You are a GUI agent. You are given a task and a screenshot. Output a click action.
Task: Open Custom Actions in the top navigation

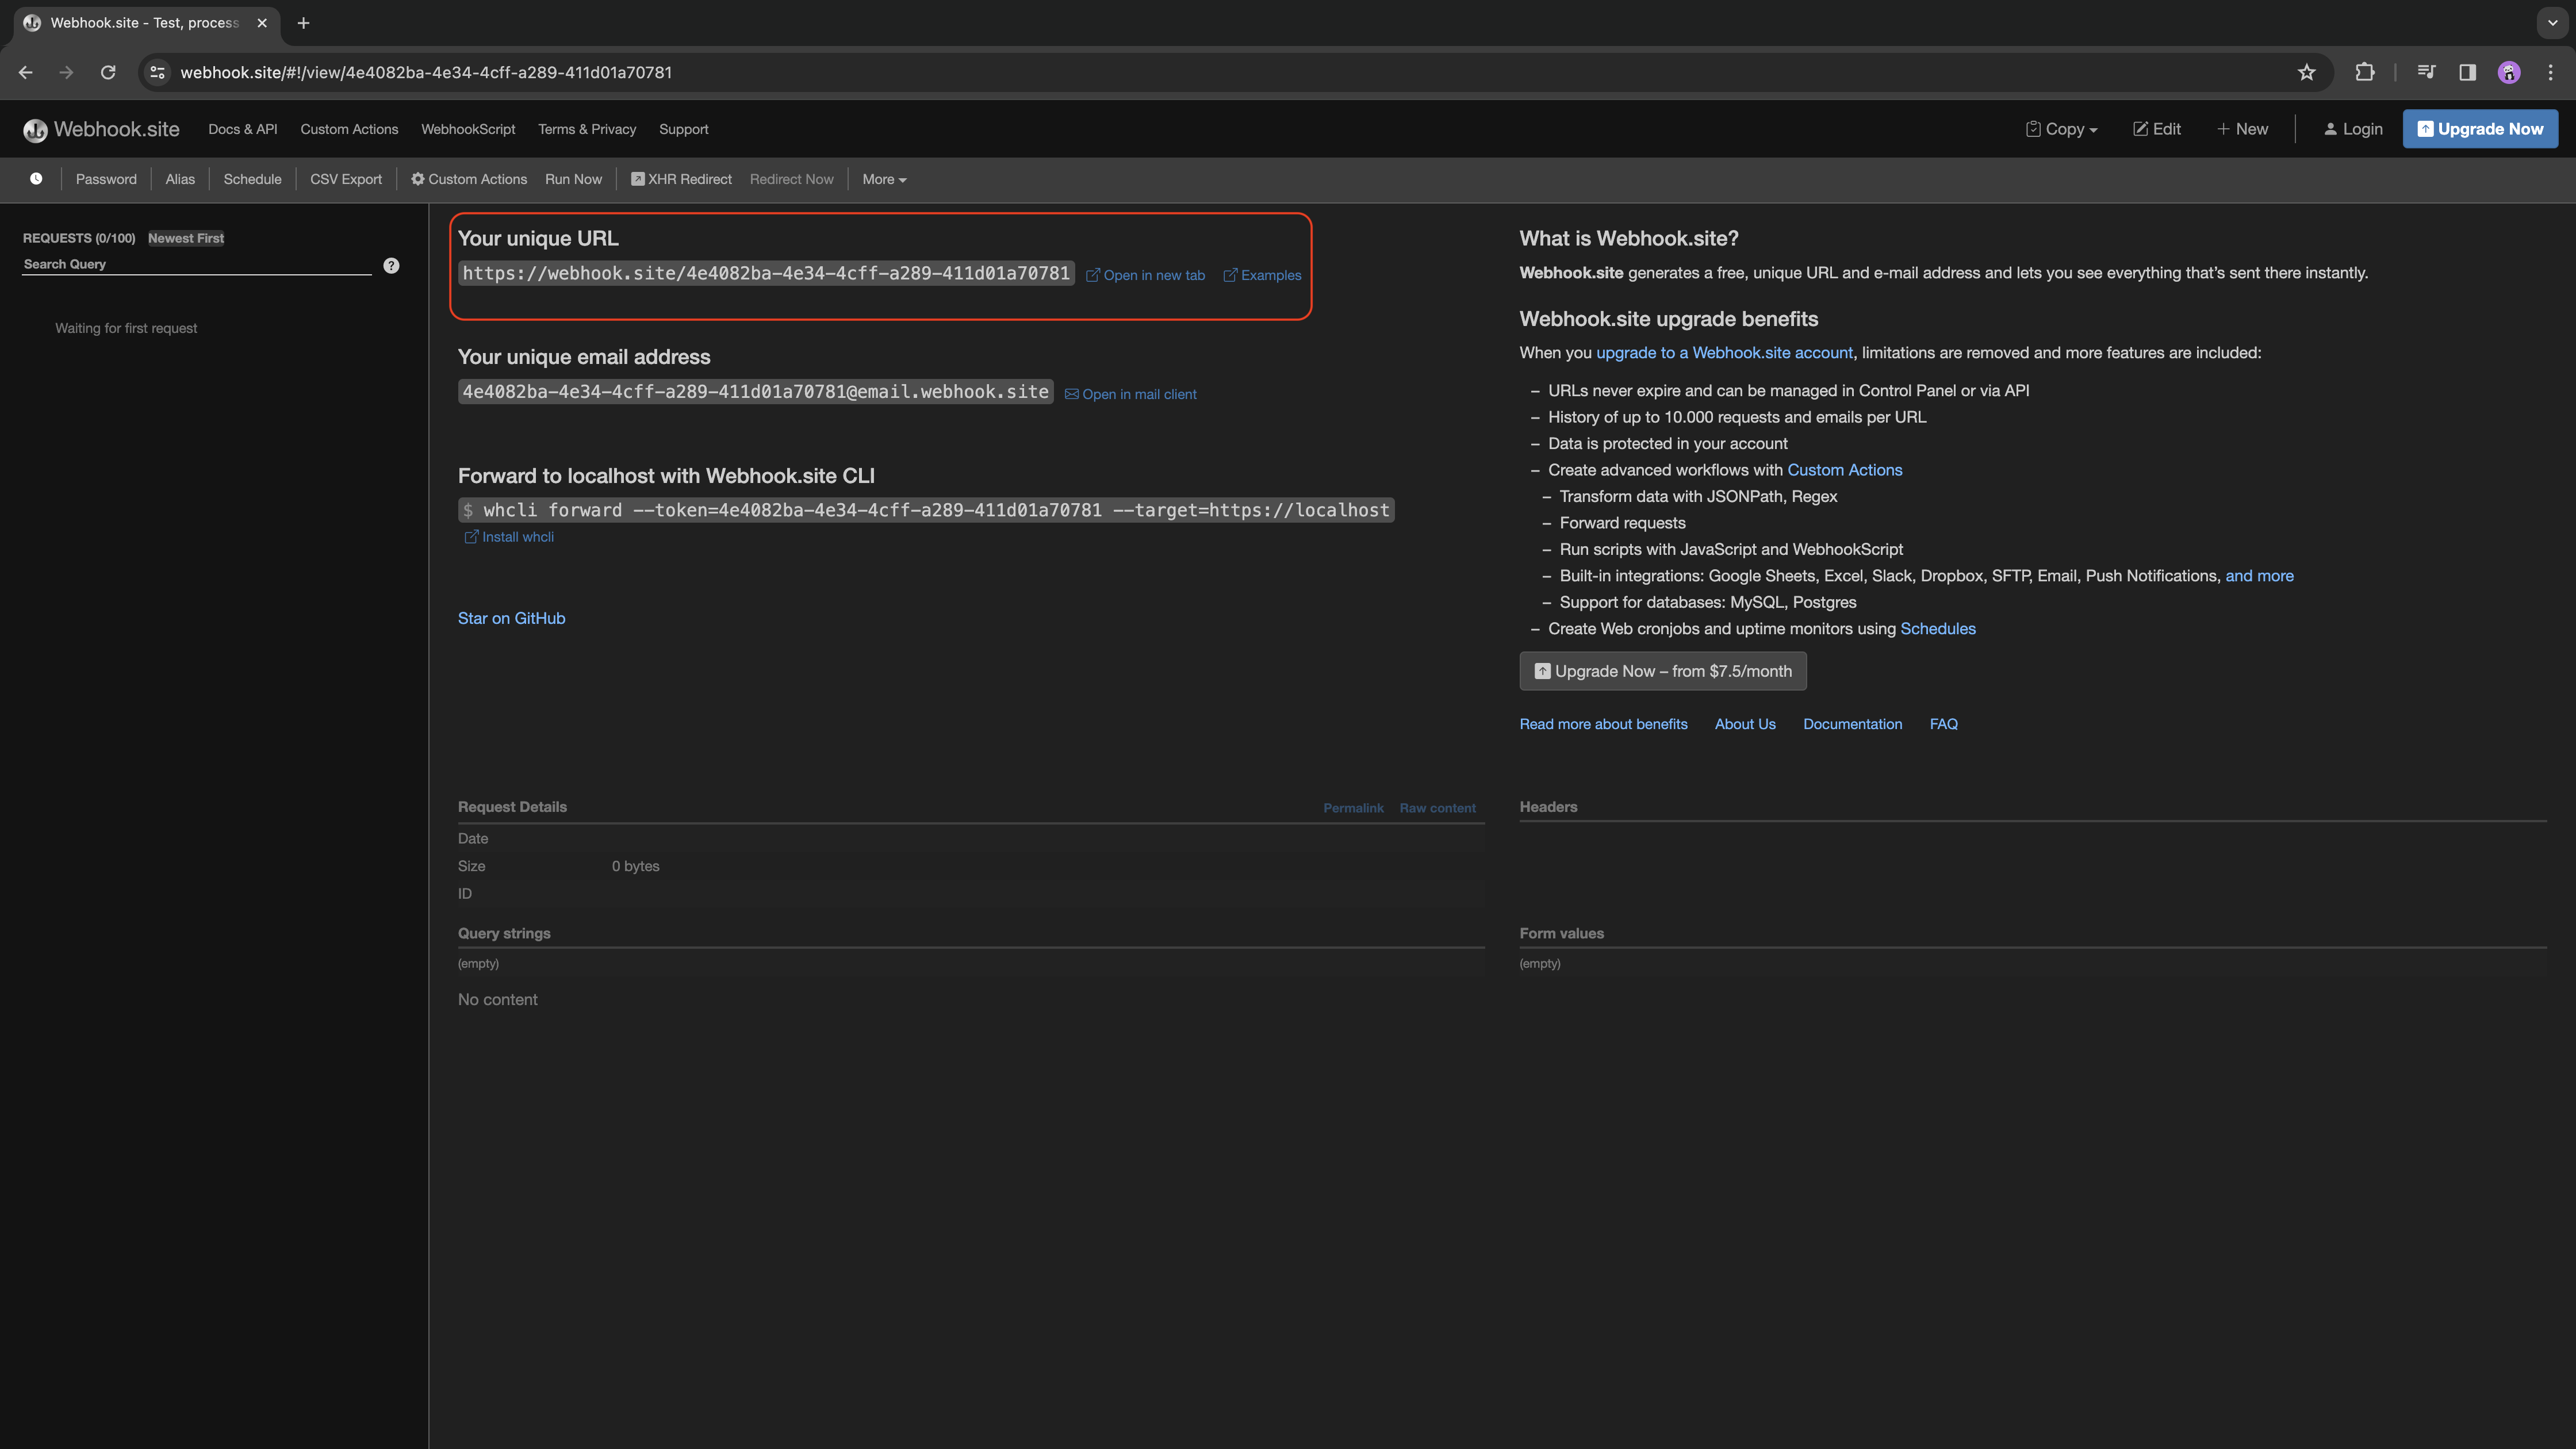pyautogui.click(x=349, y=129)
